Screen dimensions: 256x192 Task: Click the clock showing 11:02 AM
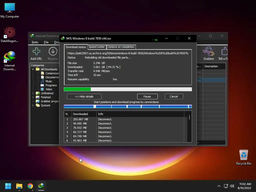(245, 184)
